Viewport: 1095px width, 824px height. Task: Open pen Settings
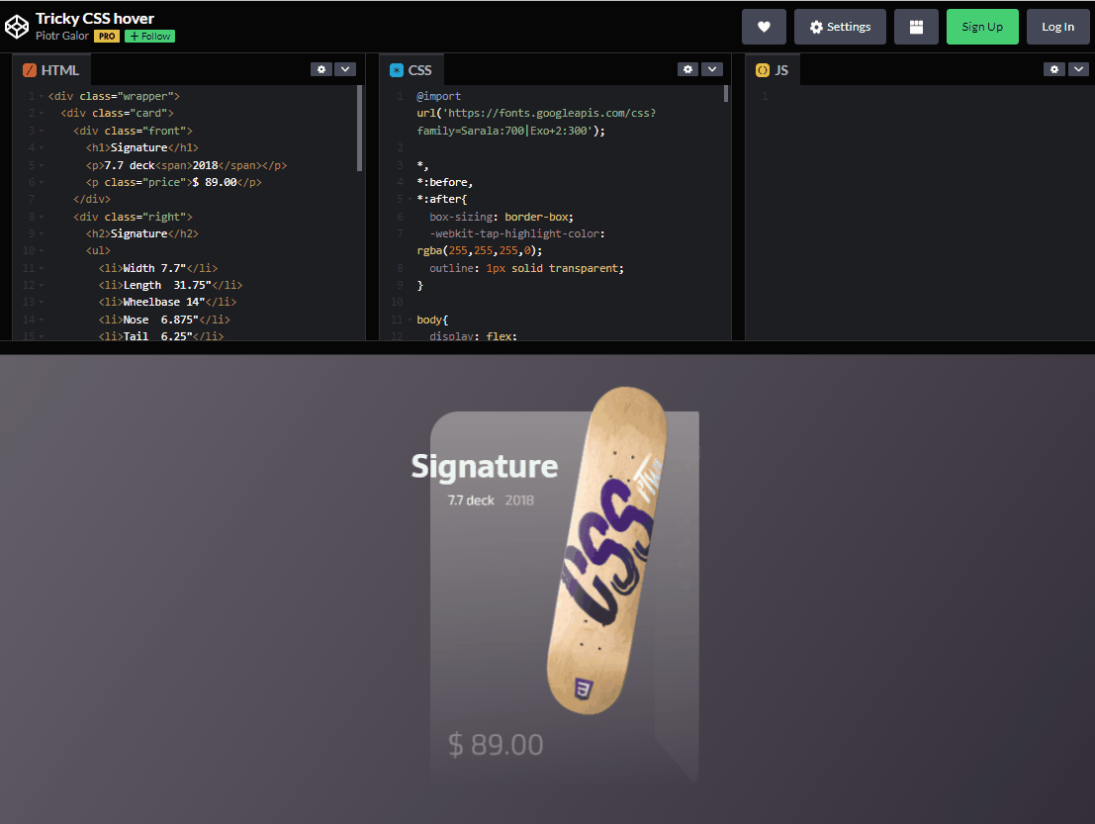tap(840, 27)
